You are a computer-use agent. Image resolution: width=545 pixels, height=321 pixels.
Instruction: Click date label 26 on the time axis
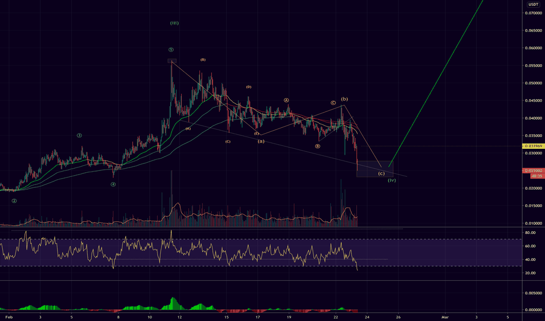pos(398,317)
